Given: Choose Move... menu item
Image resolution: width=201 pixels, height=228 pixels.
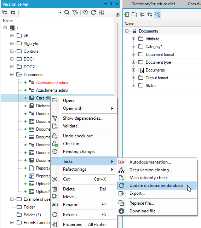Looking at the screenshot, I should [84, 197].
